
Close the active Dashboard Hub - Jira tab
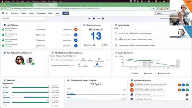pos(55,5)
